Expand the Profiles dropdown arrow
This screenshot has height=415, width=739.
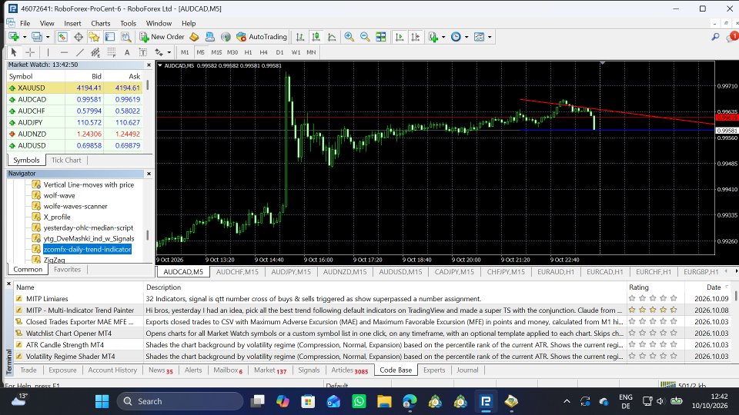pyautogui.click(x=48, y=37)
